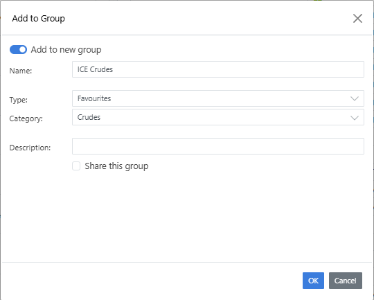The height and width of the screenshot is (300, 374).
Task: Close the Add to Group dialog
Action: click(357, 19)
